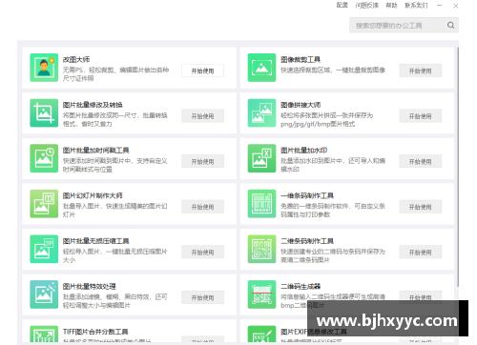Select the 图片幻灯片制作大师 title
This screenshot has width=477, height=345.
click(93, 195)
